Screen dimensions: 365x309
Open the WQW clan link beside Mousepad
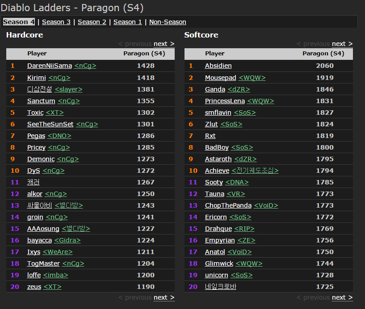(x=252, y=78)
